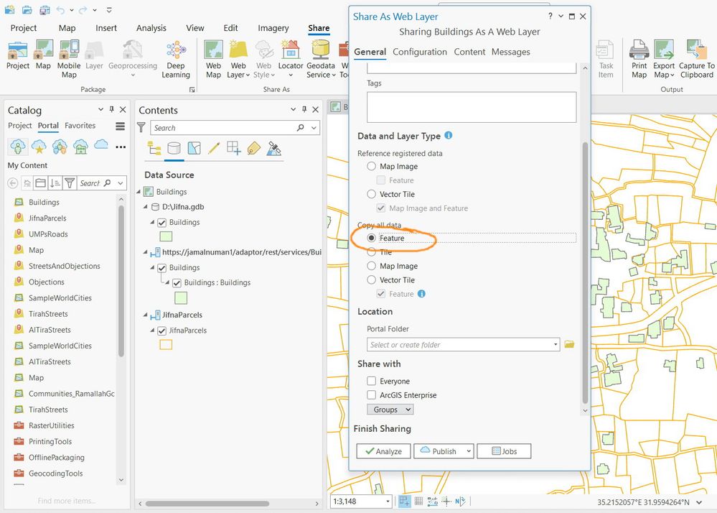Image resolution: width=717 pixels, height=513 pixels.
Task: Collapse the JifnaParcels data source node
Action: 146,315
